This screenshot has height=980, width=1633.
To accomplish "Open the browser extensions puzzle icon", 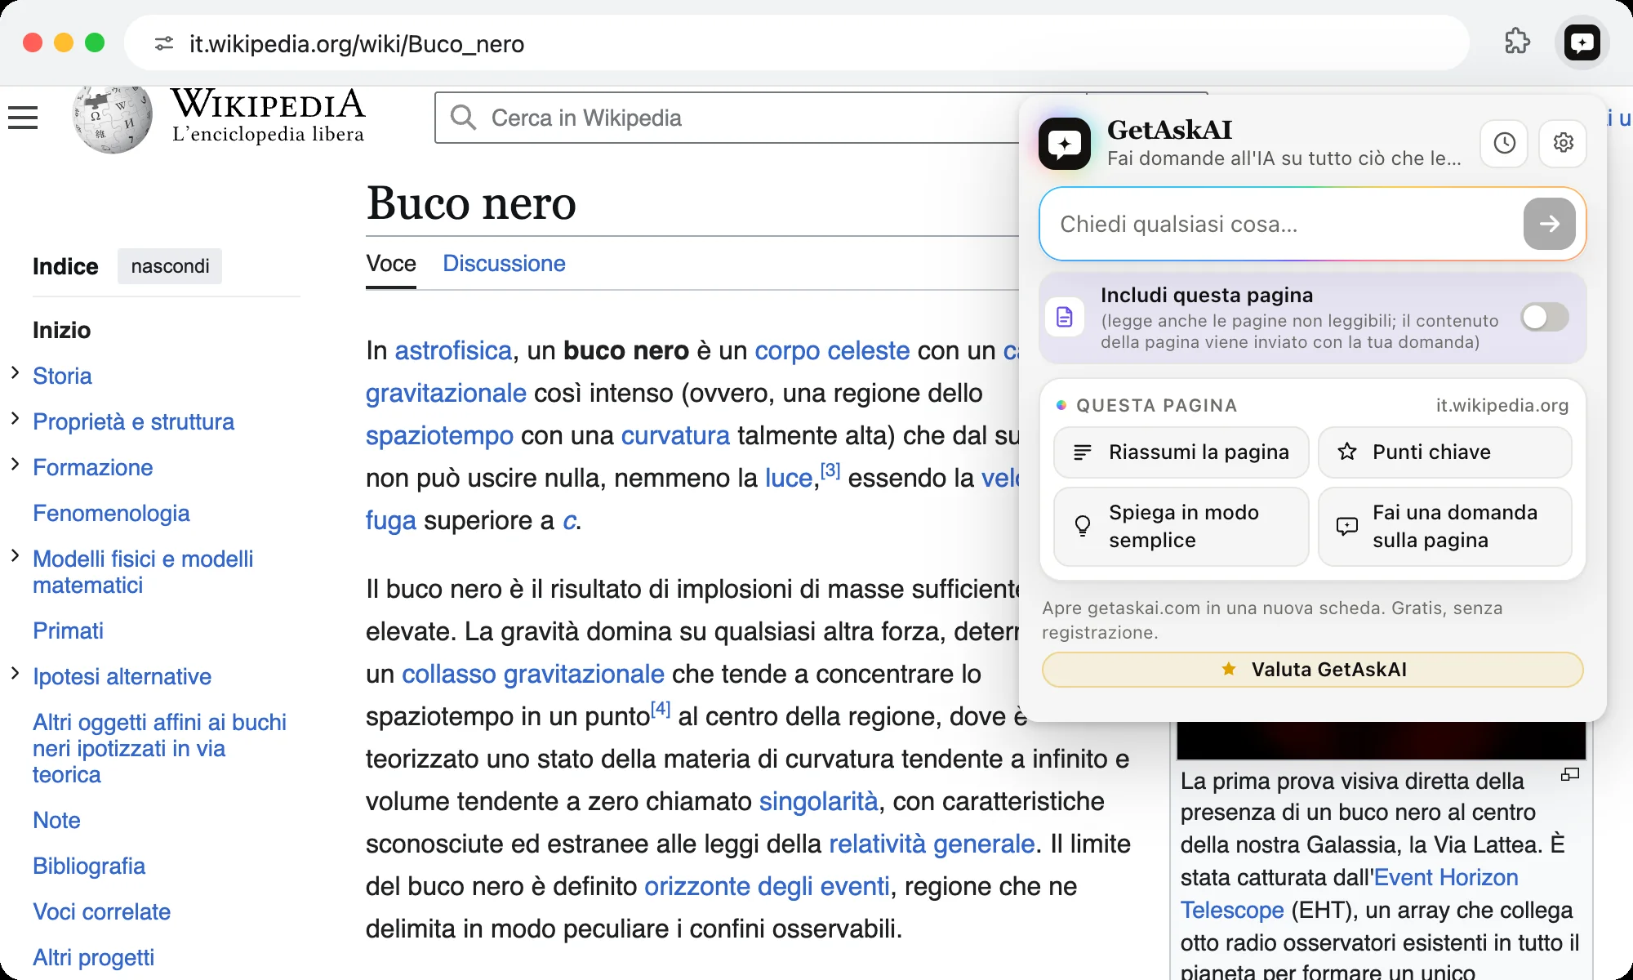I will [x=1516, y=42].
